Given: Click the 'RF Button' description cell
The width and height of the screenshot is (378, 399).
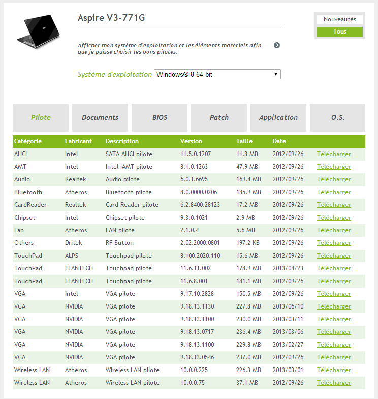Looking at the screenshot, I should [119, 243].
